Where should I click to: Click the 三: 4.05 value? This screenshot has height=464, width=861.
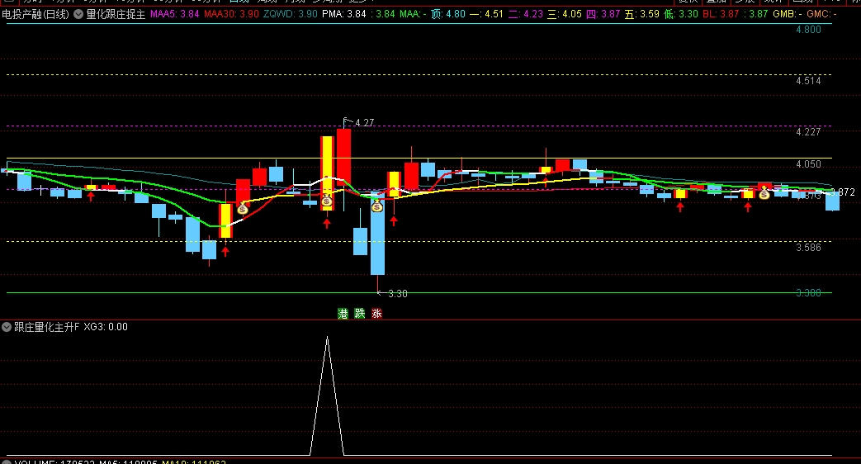pos(565,14)
